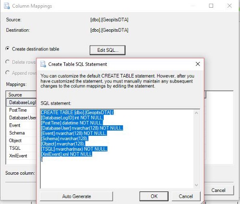Select the XmlEvent source column row
240x204 pixels.
22,156
